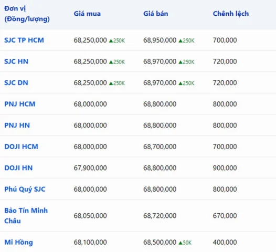
Task: Click the PNJ HCM unit name
Action: (x=20, y=104)
